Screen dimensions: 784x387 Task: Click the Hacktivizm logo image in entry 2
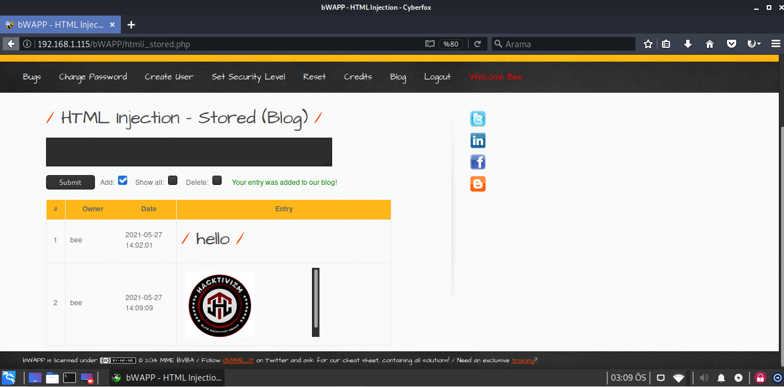[219, 304]
